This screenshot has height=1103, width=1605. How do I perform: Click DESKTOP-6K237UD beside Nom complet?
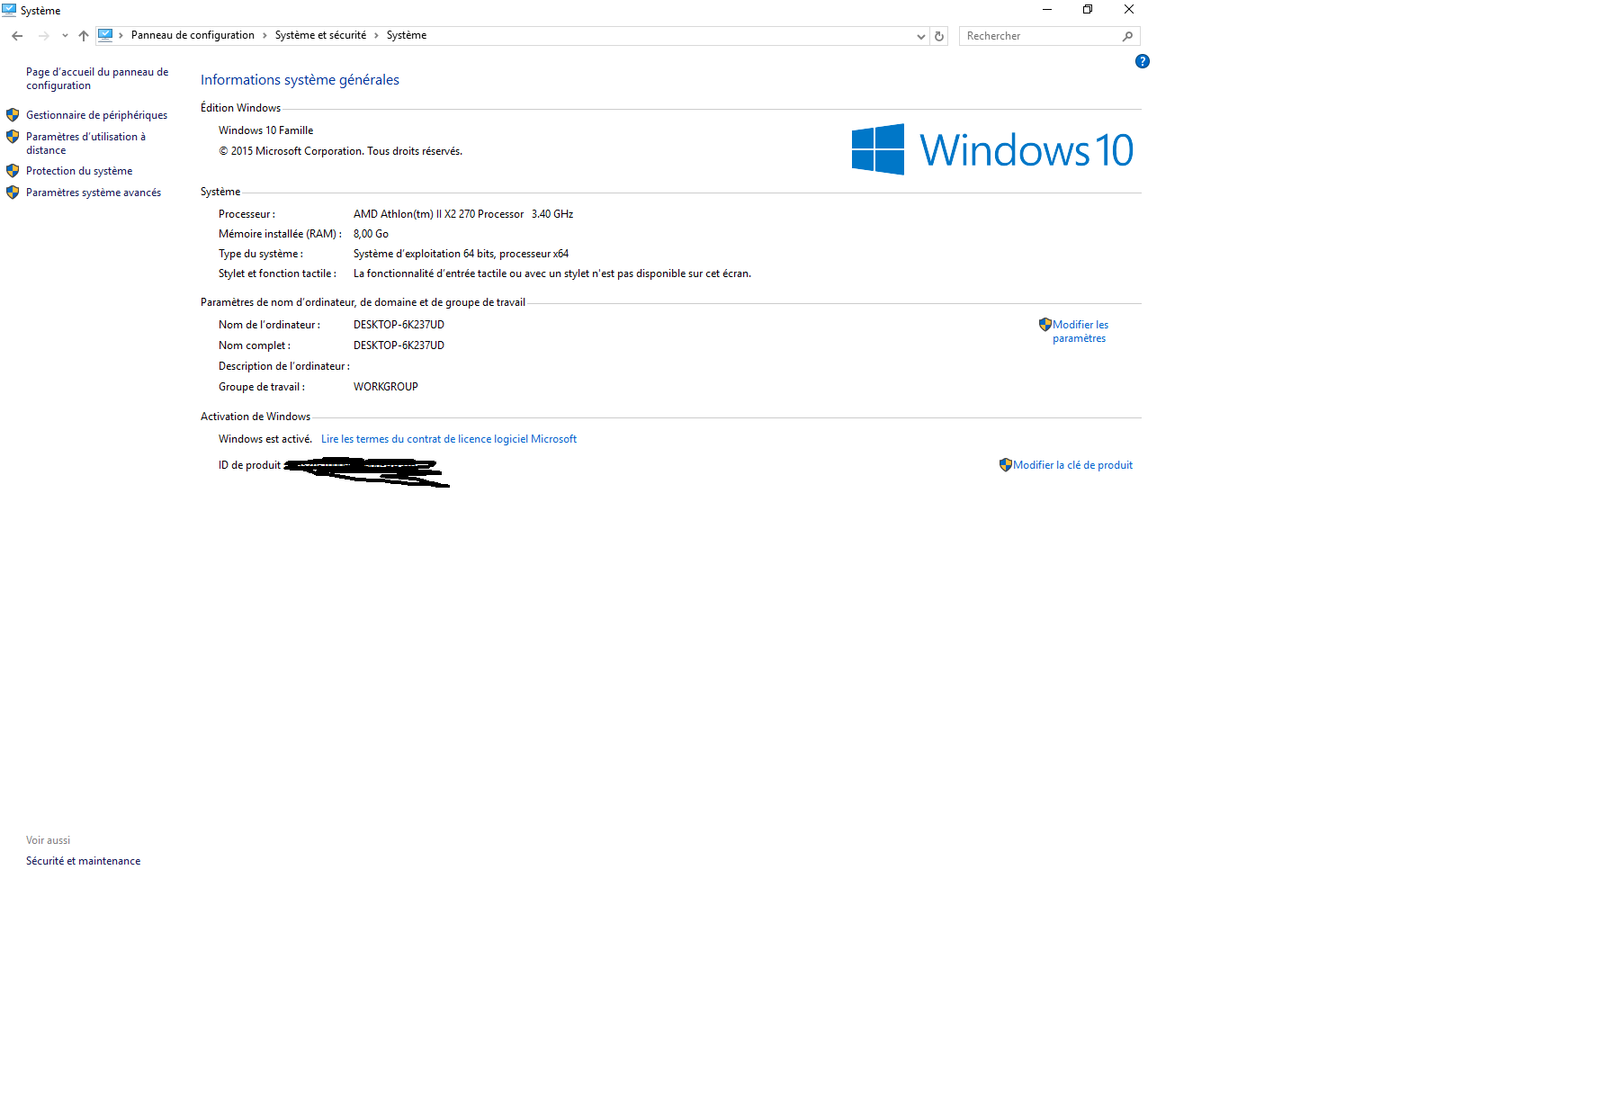coord(399,345)
